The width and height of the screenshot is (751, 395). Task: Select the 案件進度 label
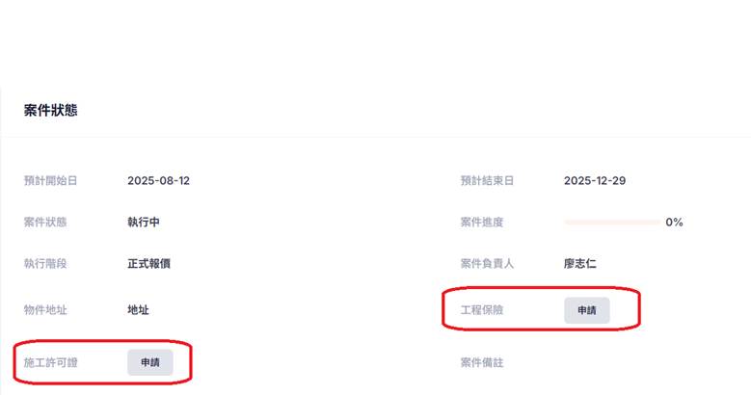(x=481, y=223)
